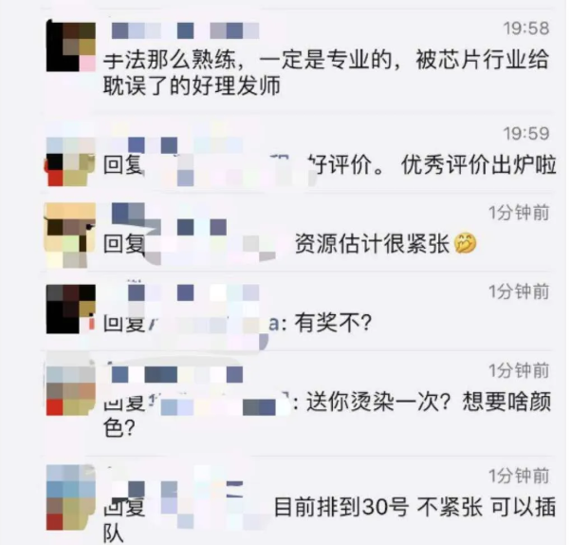Image resolution: width=570 pixels, height=545 pixels.
Task: Open blurred username above the 19:58 comment
Action: click(185, 30)
